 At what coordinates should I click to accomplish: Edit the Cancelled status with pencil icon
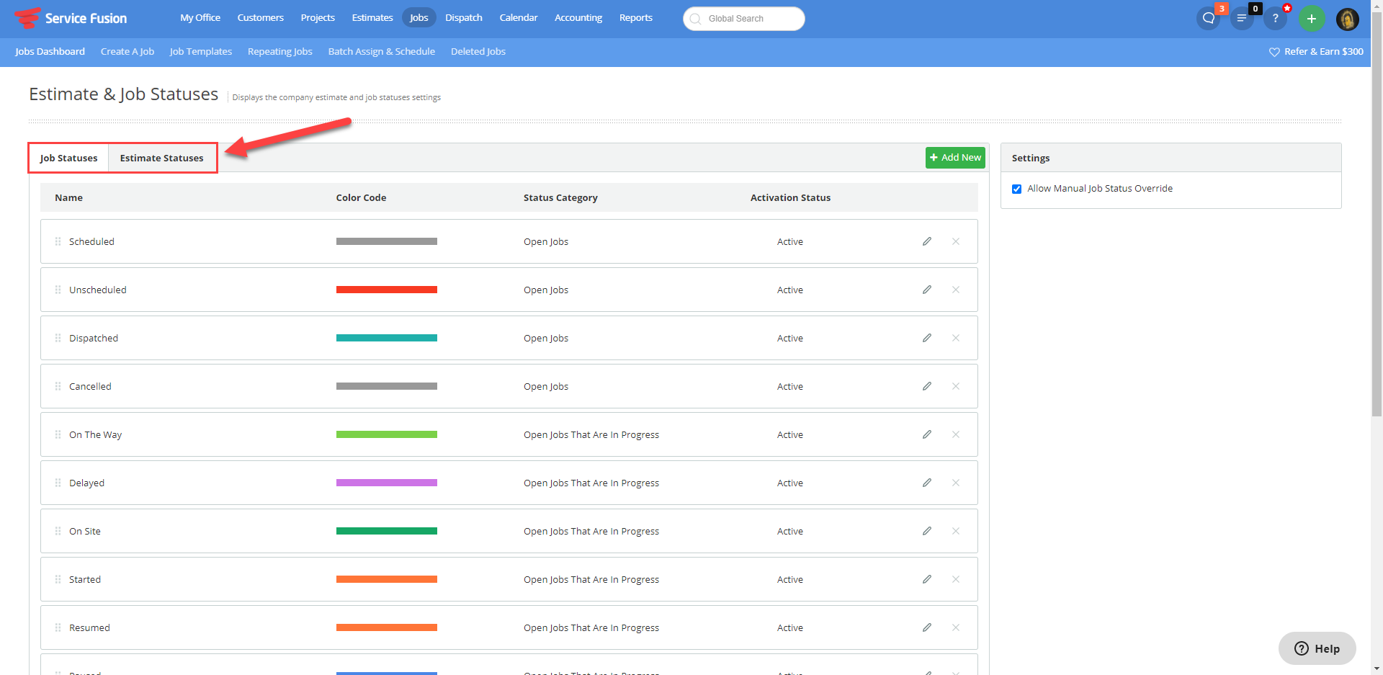[x=927, y=386]
